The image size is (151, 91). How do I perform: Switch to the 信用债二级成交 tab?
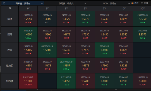[x=66, y=4]
